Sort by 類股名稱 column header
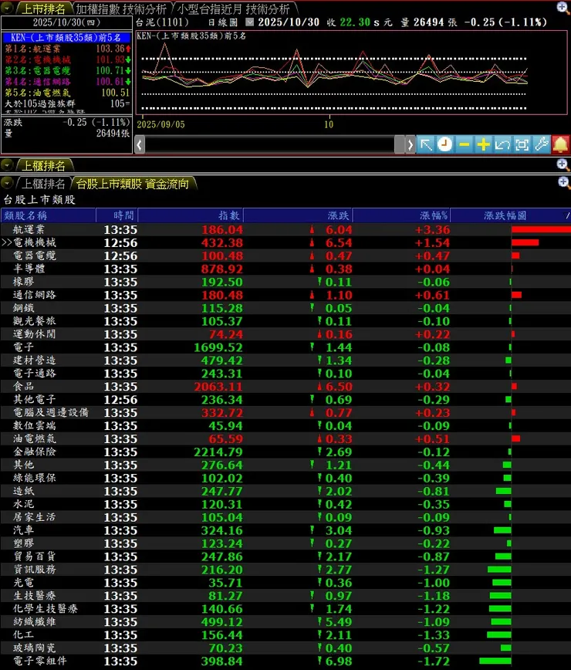The width and height of the screenshot is (571, 670). [x=49, y=215]
